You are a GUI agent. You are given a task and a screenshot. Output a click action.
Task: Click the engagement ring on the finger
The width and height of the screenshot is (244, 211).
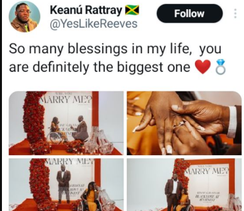[180, 125]
